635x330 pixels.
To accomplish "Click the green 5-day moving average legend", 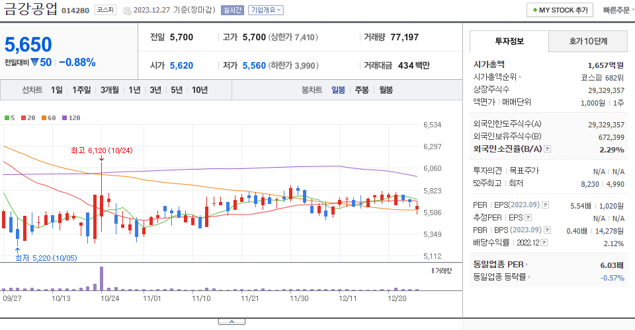I will [9, 118].
